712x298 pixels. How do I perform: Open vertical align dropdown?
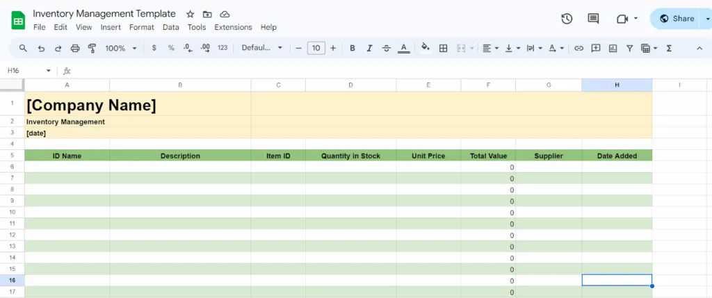[x=512, y=48]
